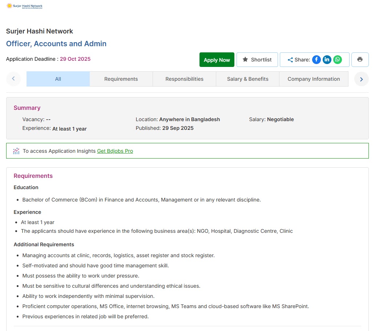This screenshot has height=331, width=375.
Task: Share job on LinkedIn
Action: coord(327,60)
